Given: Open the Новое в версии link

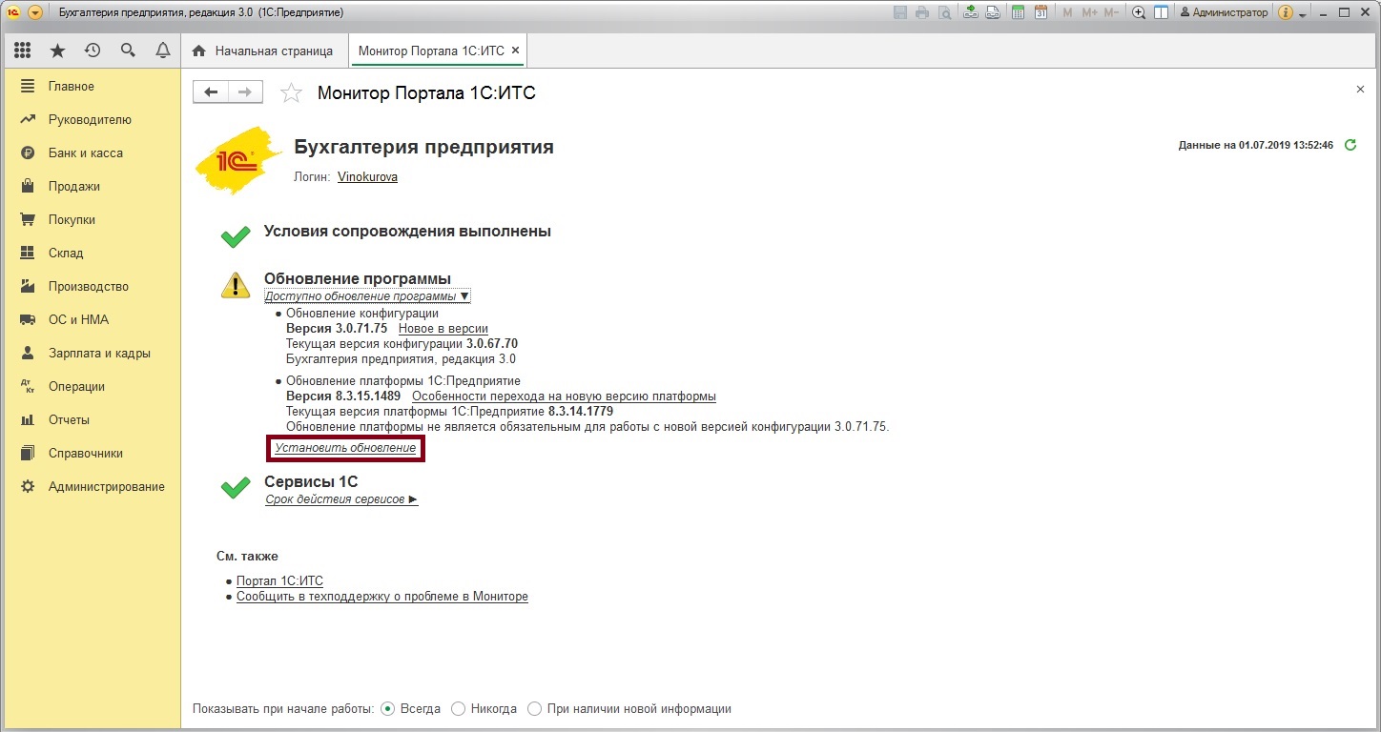Looking at the screenshot, I should [x=443, y=329].
